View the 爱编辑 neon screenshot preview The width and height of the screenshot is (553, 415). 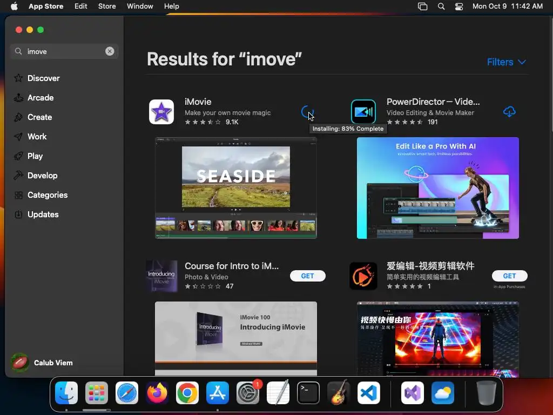(x=437, y=339)
